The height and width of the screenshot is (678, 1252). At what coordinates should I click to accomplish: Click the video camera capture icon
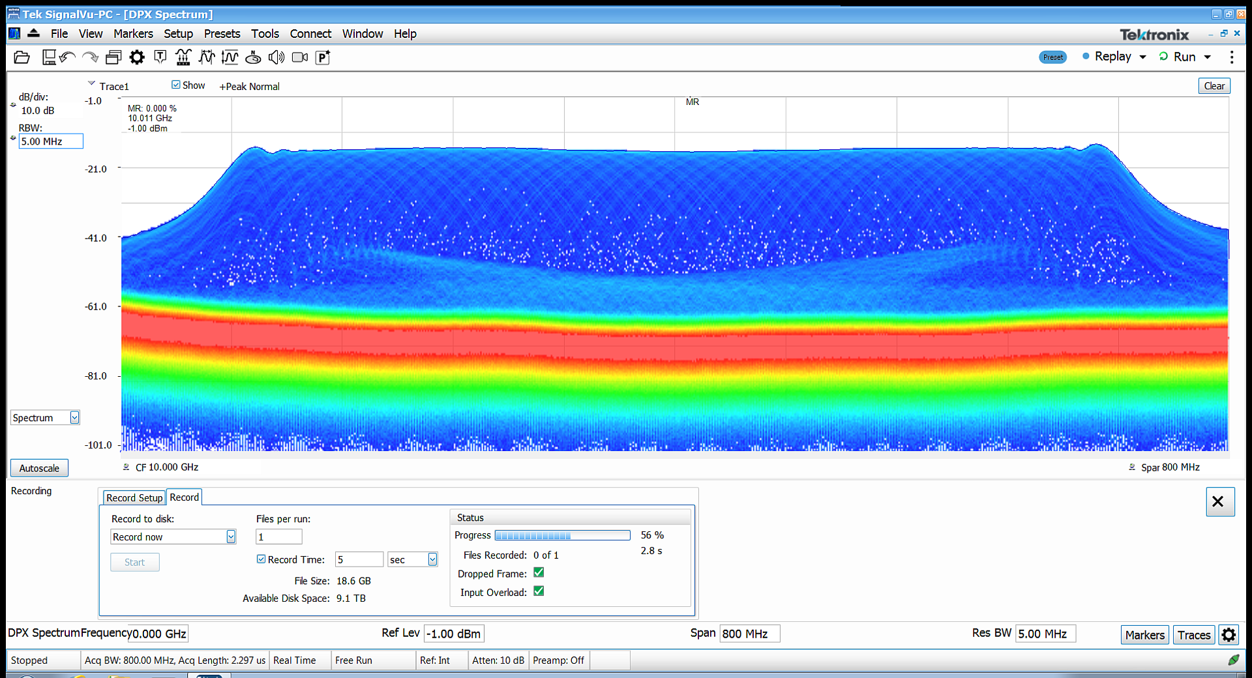click(299, 57)
